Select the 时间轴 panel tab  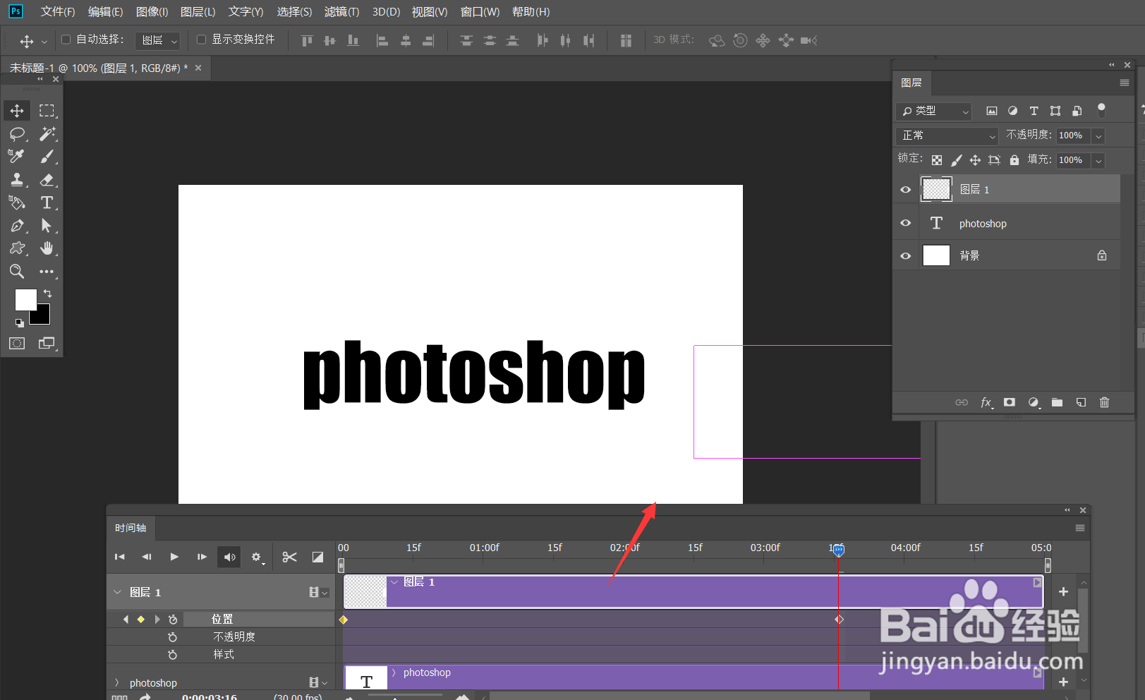point(131,528)
